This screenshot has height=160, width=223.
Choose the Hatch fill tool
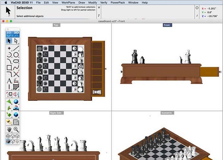[16, 87]
